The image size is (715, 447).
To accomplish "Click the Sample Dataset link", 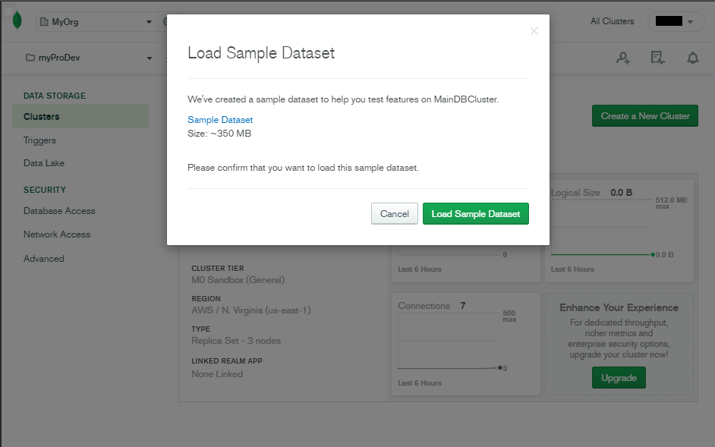I will point(220,119).
